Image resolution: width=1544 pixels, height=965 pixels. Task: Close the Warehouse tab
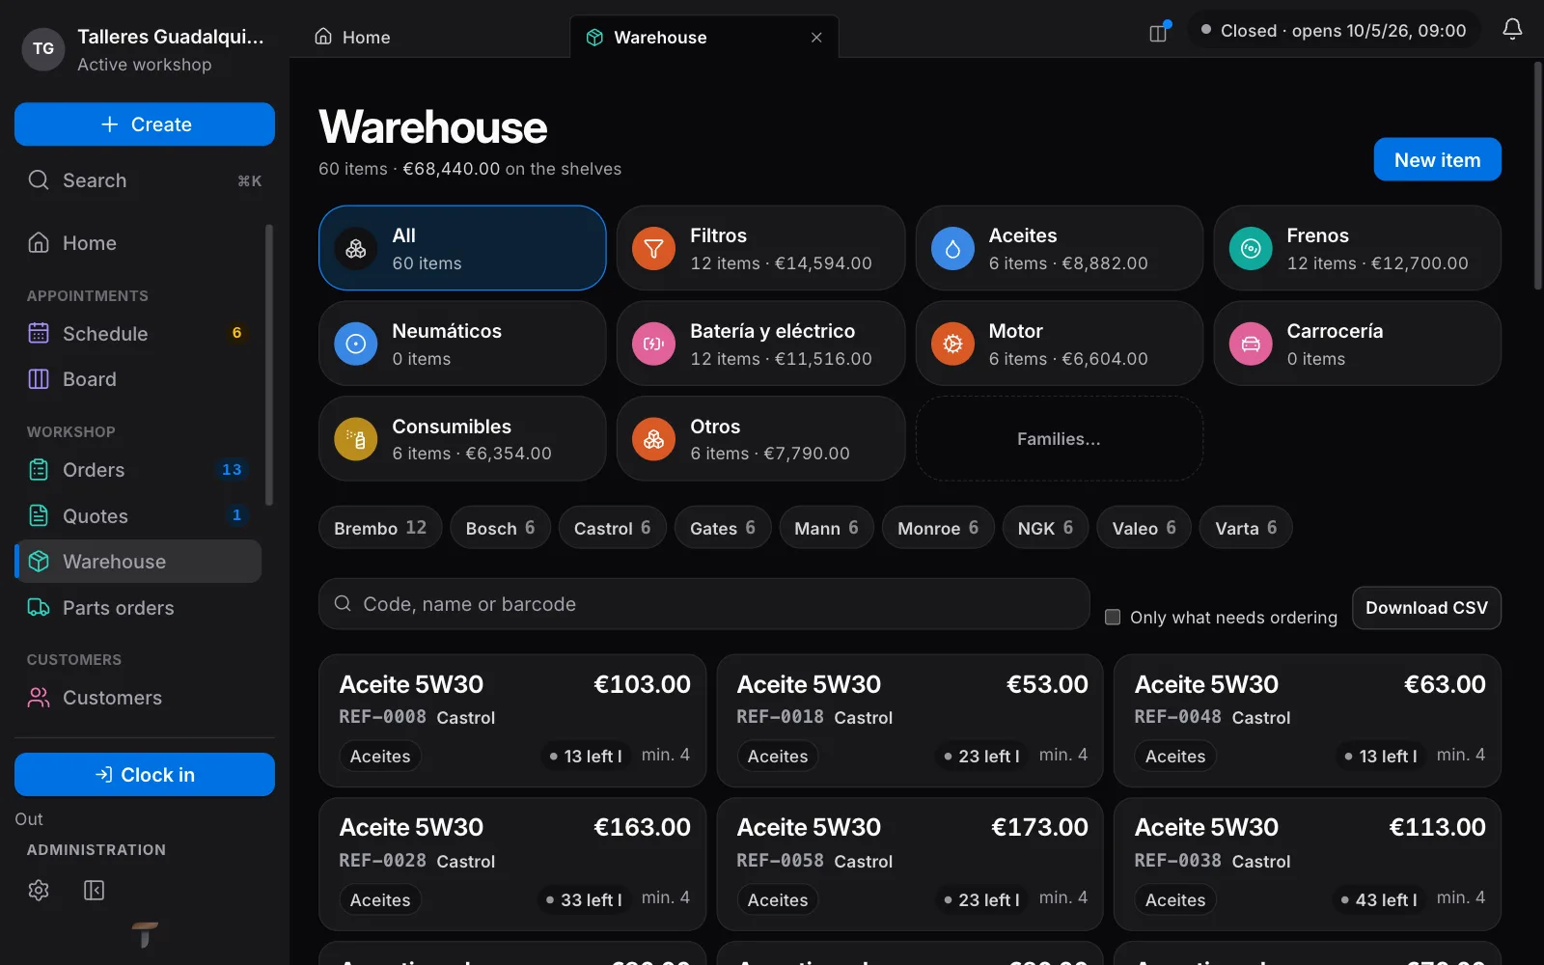[816, 38]
